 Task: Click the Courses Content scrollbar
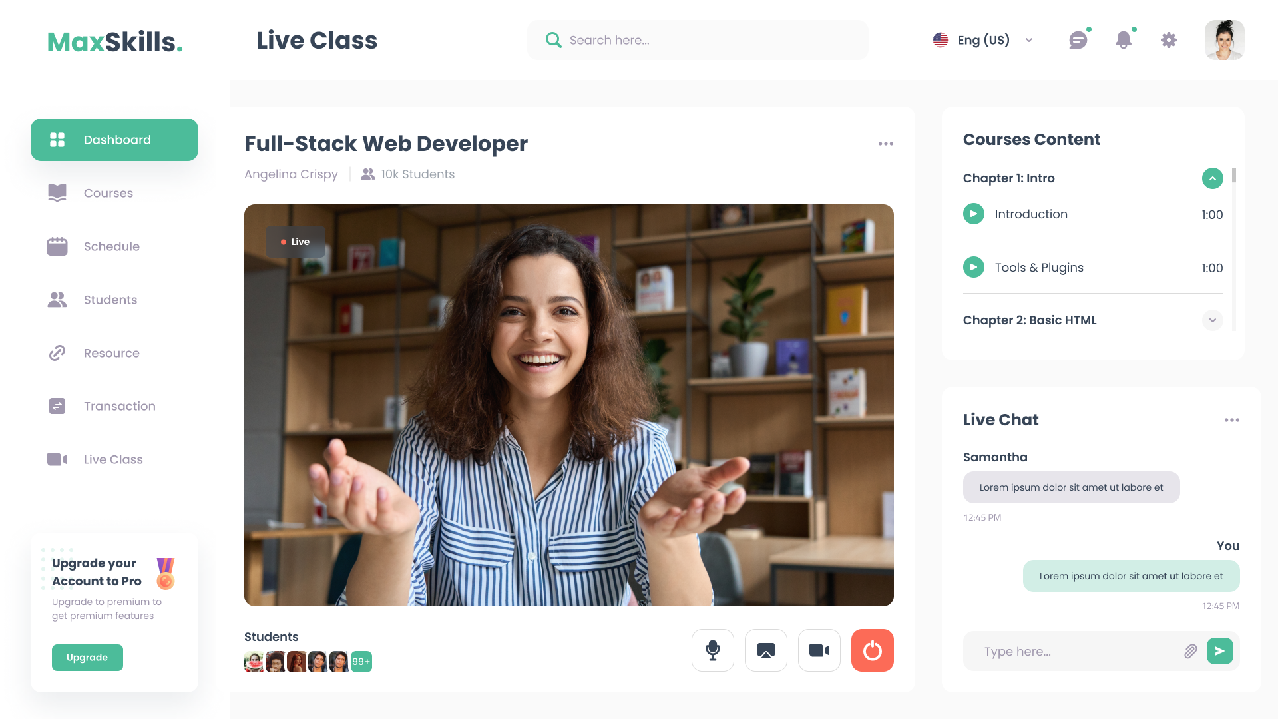(x=1234, y=176)
